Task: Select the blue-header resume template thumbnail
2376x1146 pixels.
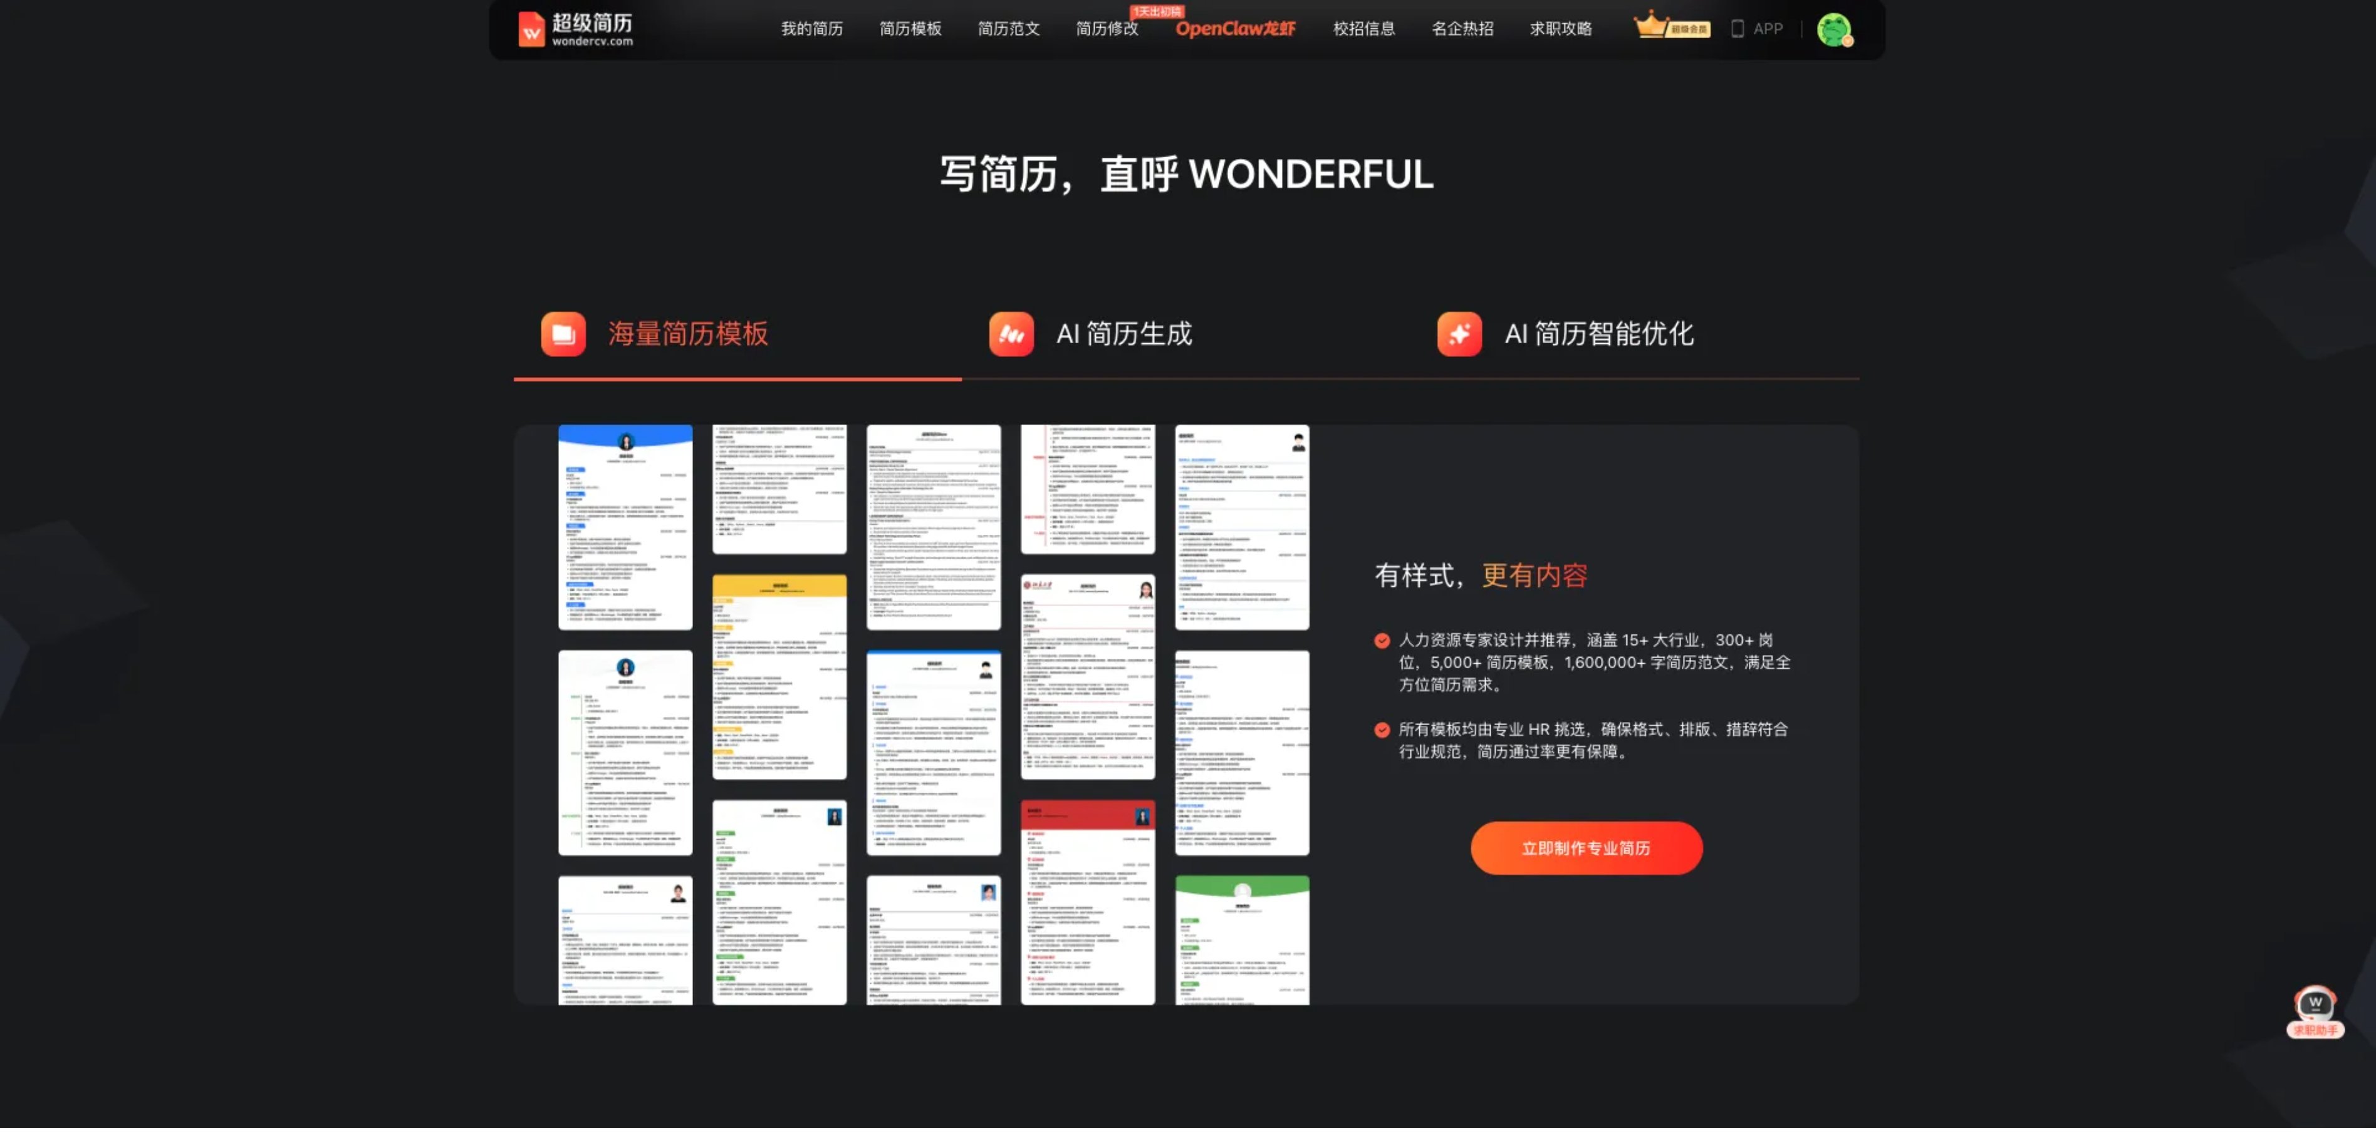Action: 625,527
